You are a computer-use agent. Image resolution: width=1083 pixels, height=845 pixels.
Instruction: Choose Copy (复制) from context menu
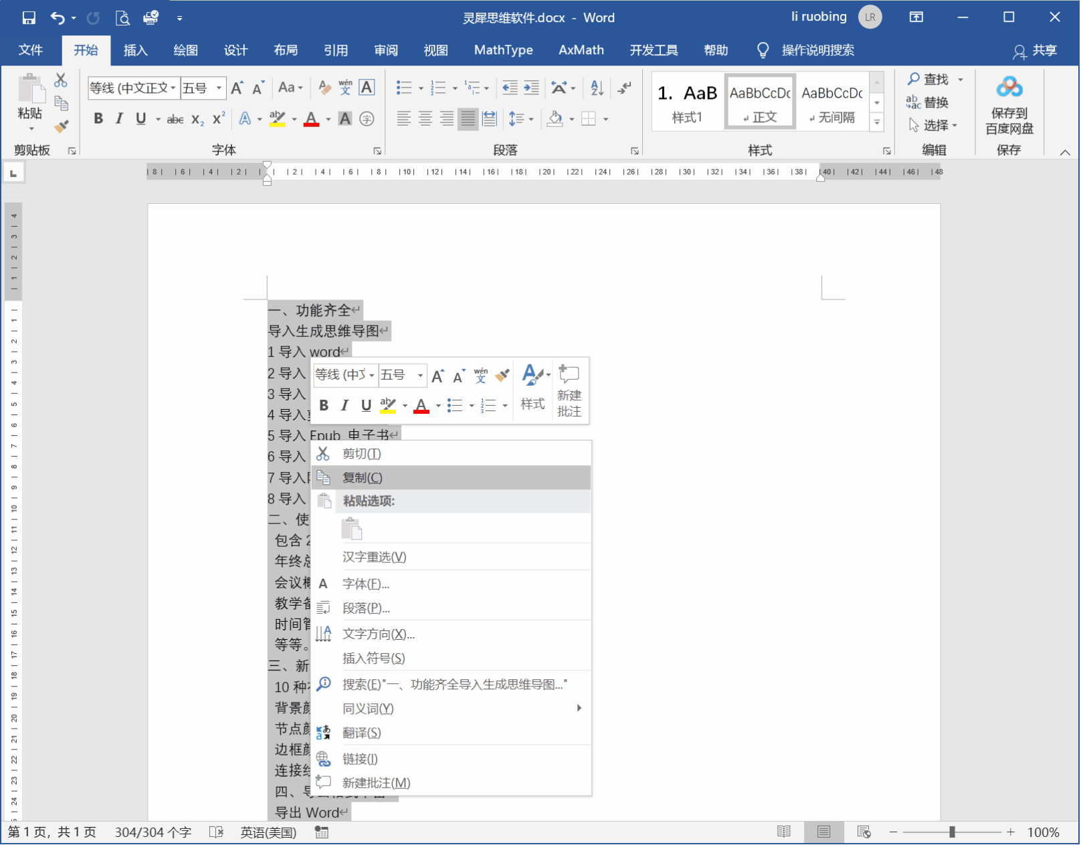coord(452,479)
